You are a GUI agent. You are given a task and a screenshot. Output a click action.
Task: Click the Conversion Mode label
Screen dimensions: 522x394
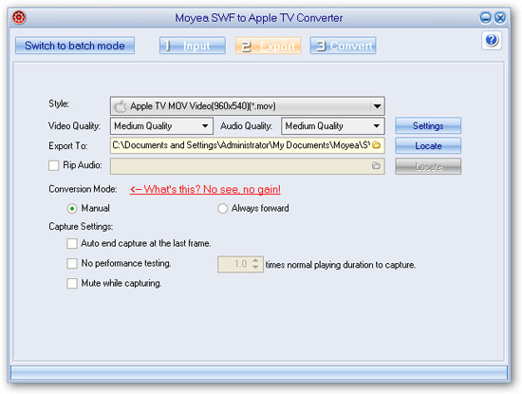83,189
